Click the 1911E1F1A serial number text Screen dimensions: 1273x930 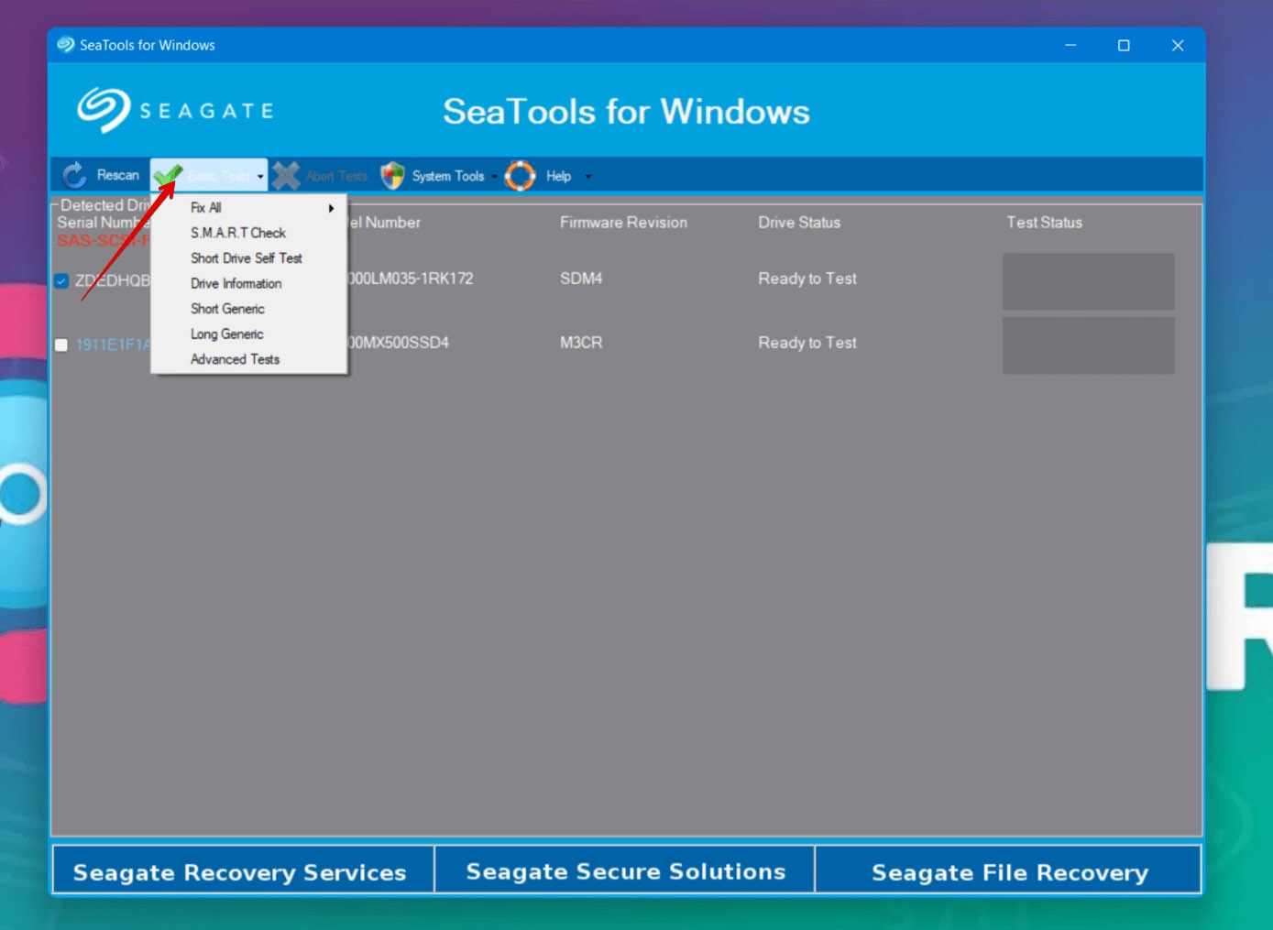coord(113,345)
